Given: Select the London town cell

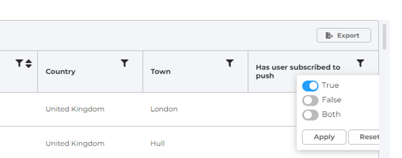Looking at the screenshot, I should pyautogui.click(x=164, y=109).
